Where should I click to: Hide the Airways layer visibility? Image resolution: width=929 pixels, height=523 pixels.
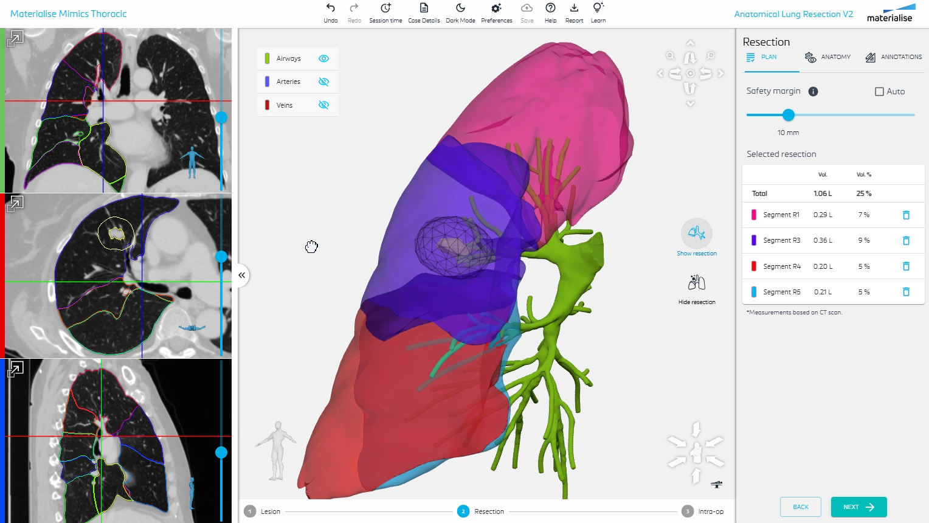tap(323, 59)
